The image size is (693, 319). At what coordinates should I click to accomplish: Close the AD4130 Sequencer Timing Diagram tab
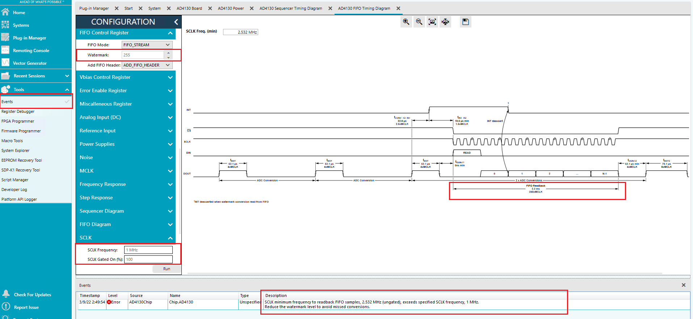click(330, 8)
